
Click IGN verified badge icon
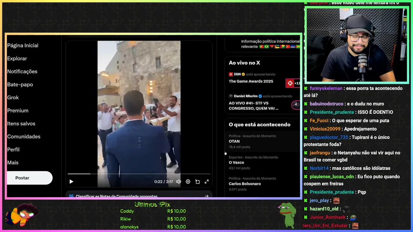tap(243, 74)
